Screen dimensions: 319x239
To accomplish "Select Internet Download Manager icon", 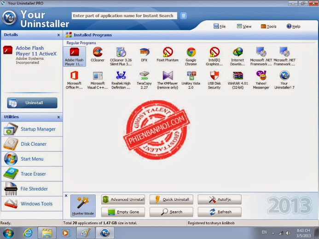I will 238,57.
